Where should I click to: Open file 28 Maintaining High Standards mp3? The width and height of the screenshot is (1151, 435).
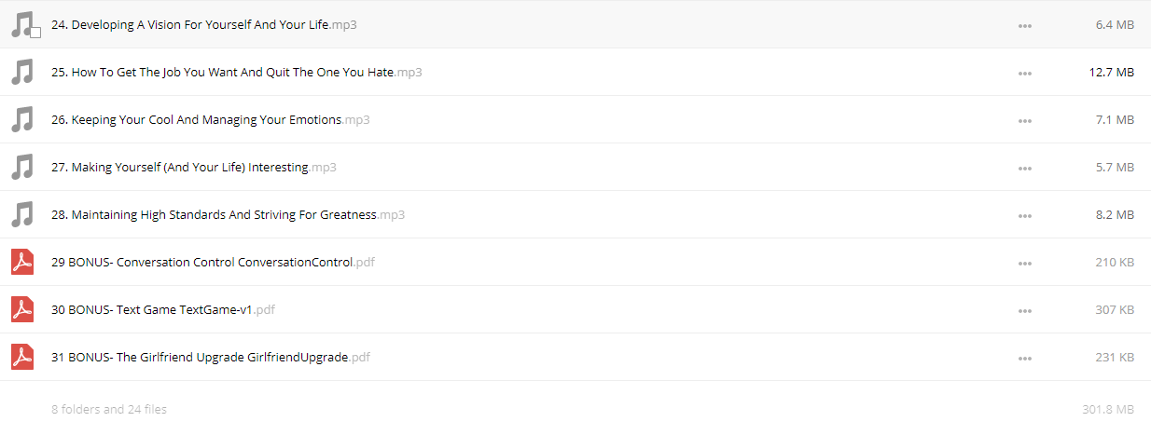(229, 214)
